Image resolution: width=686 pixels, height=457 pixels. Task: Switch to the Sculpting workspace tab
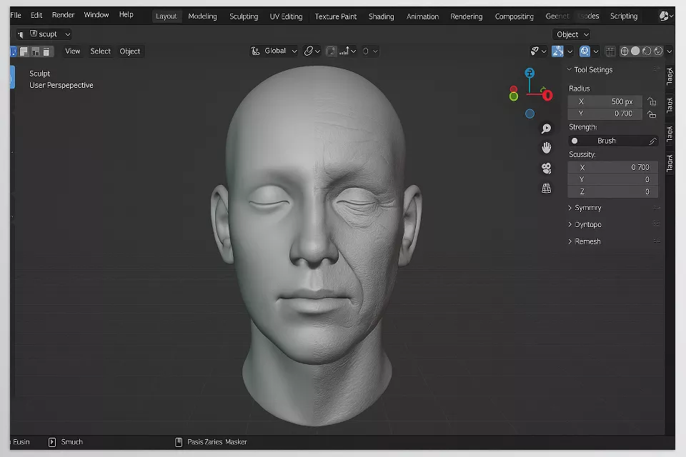pos(244,16)
